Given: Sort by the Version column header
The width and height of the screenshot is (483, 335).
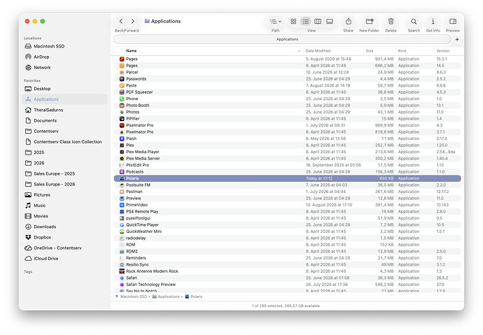Looking at the screenshot, I should 442,51.
